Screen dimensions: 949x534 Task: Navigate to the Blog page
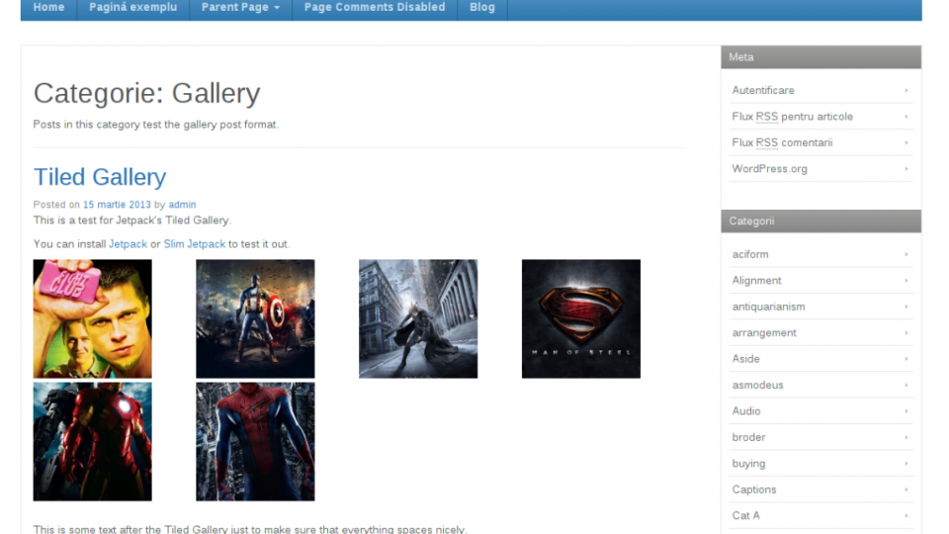[x=482, y=7]
